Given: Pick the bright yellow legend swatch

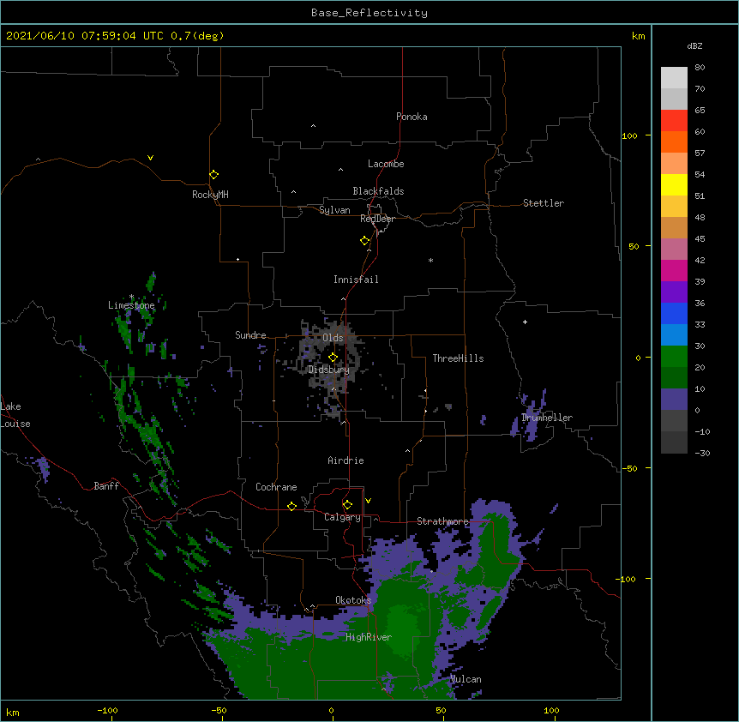Looking at the screenshot, I should coord(674,184).
